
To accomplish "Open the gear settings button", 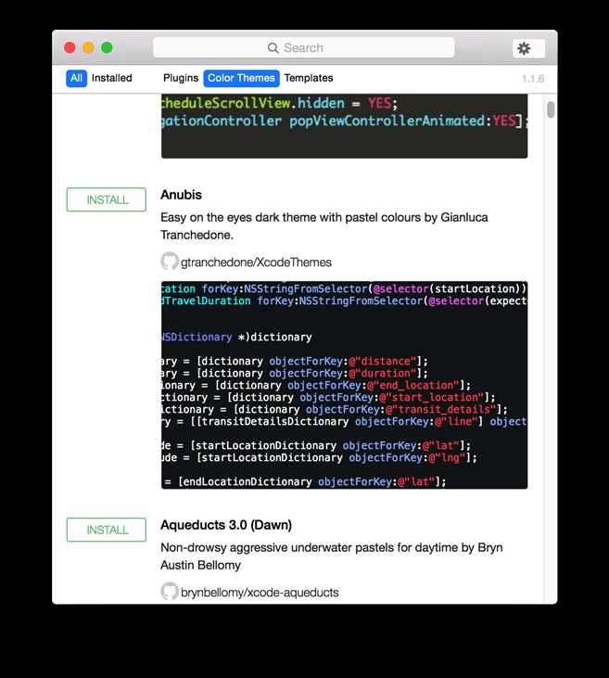I will pyautogui.click(x=528, y=48).
